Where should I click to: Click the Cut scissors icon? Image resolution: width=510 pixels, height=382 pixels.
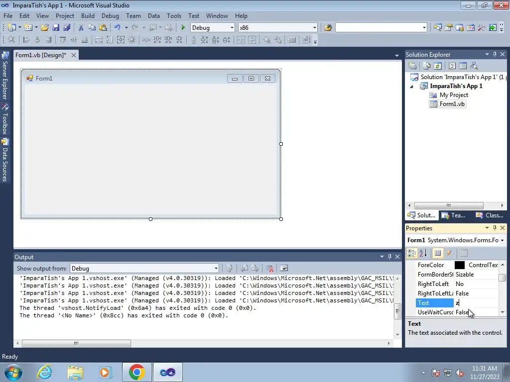click(x=81, y=28)
